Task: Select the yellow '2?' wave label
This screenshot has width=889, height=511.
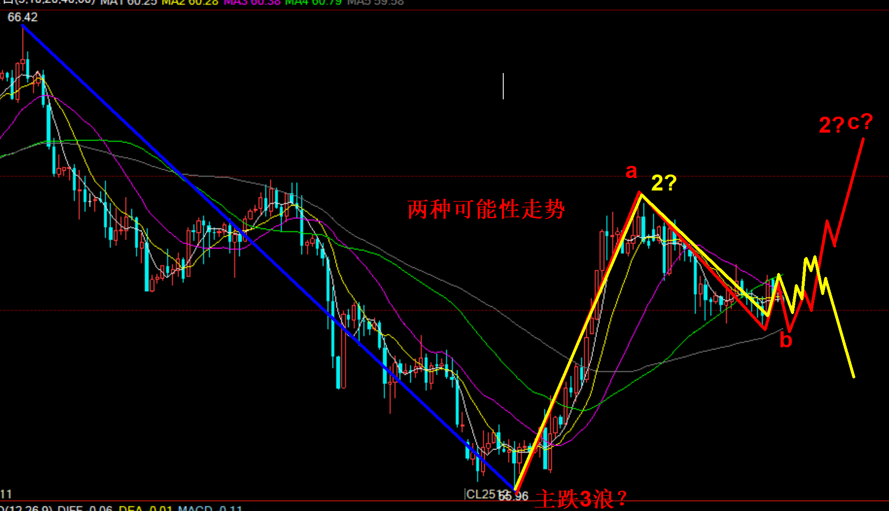Action: pyautogui.click(x=664, y=183)
